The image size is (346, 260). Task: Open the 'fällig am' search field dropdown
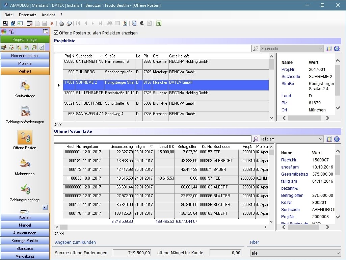pyautogui.click(x=320, y=139)
